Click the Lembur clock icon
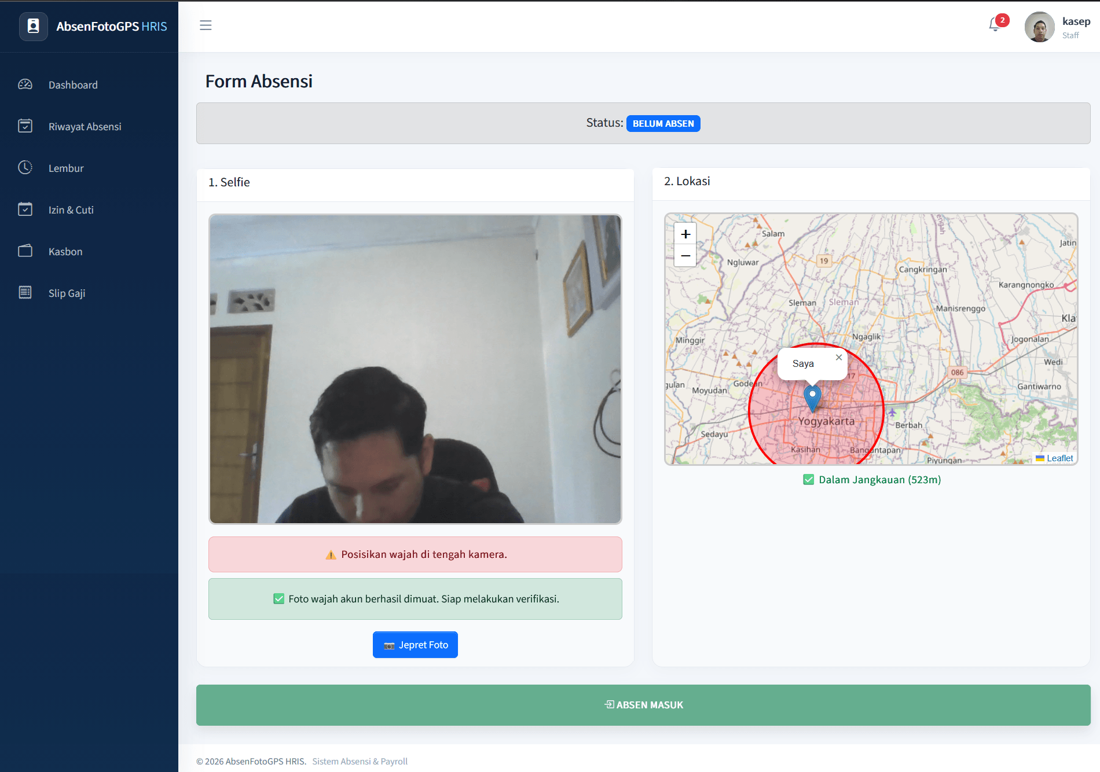 [25, 168]
